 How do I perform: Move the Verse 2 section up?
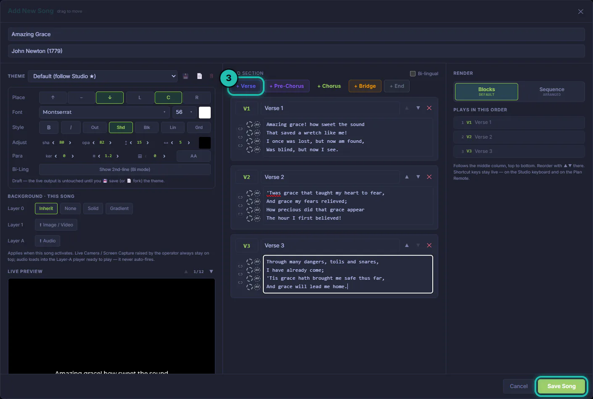(x=407, y=177)
